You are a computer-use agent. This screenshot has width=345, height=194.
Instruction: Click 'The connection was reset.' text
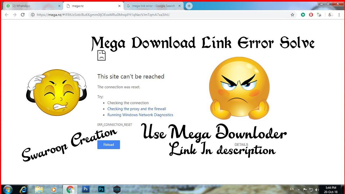coord(119,87)
